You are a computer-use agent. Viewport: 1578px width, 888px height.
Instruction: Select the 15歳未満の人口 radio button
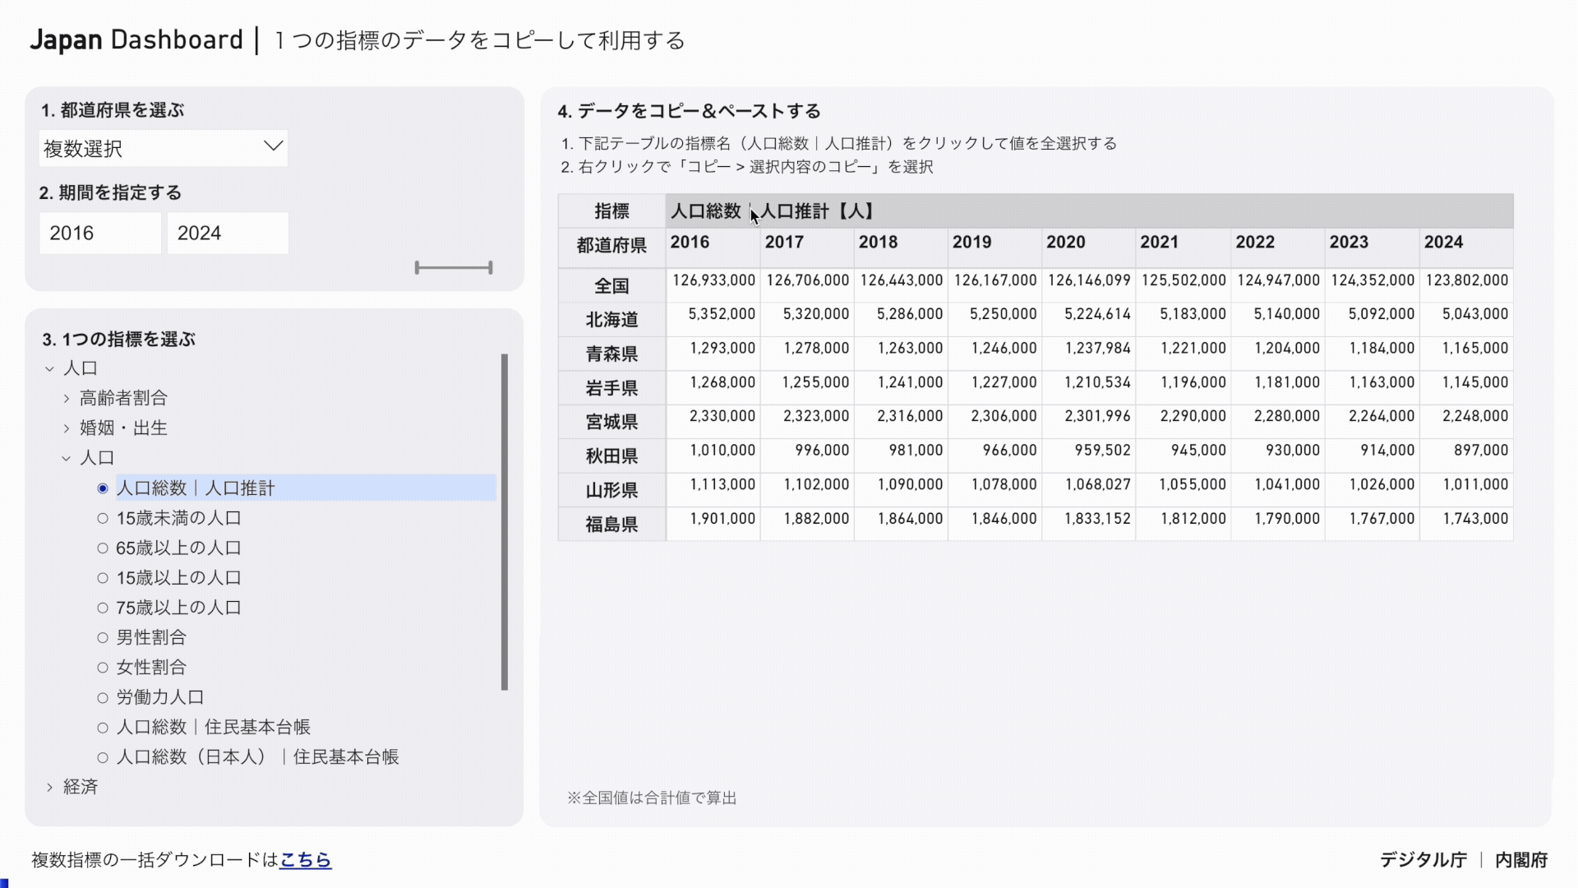pos(103,518)
